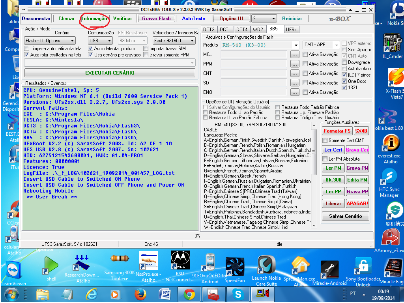Switch to the DCT3 tab
This screenshot has height=303, width=404.
pyautogui.click(x=209, y=30)
